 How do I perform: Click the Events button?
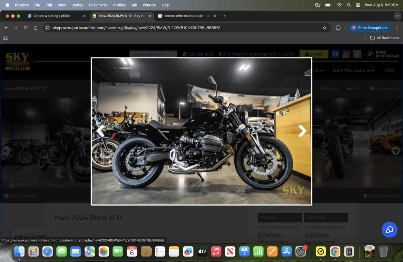click(314, 54)
